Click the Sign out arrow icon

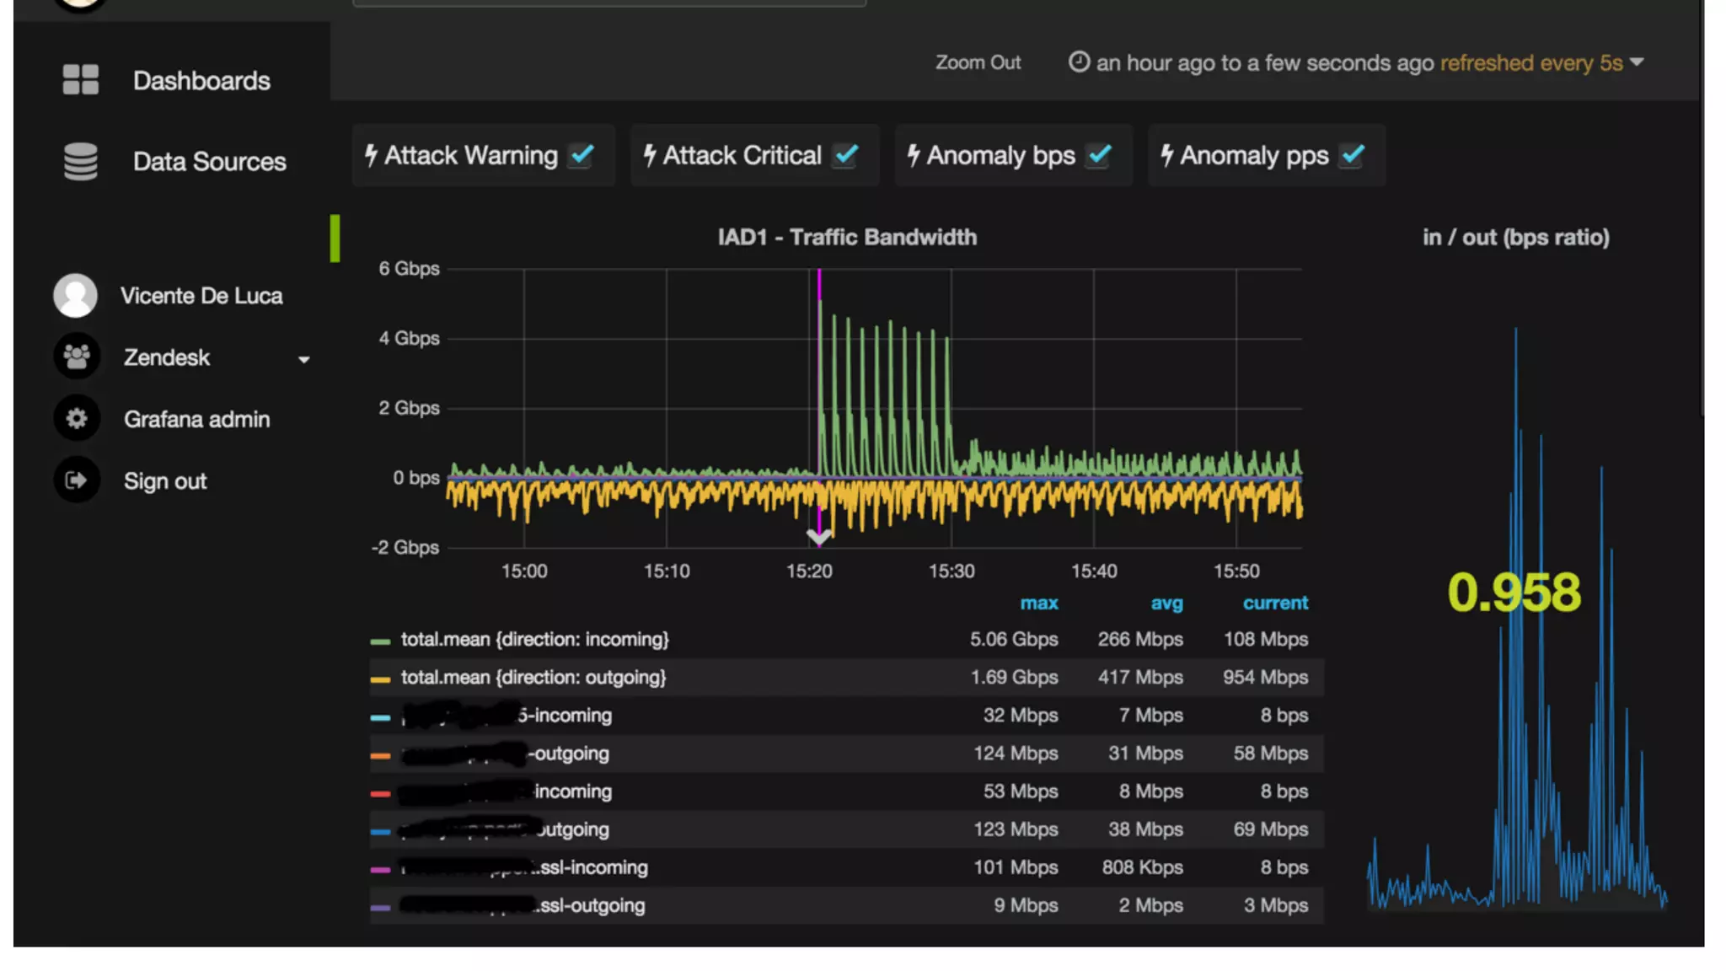[x=77, y=480]
